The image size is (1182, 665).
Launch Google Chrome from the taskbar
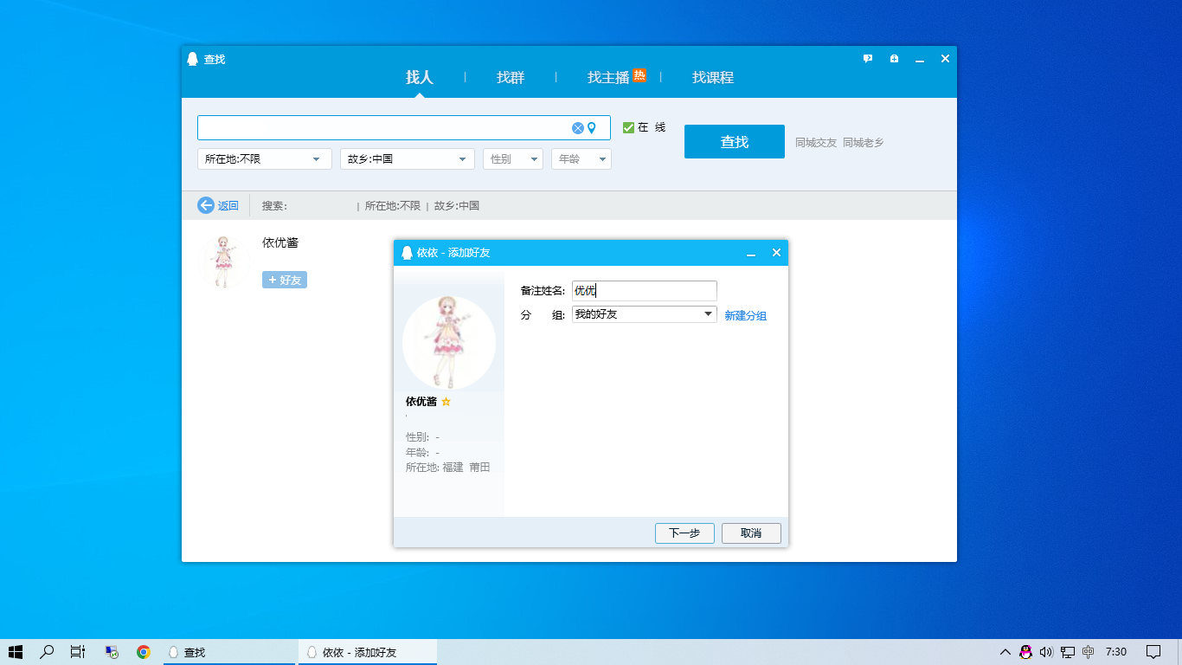[x=144, y=652]
